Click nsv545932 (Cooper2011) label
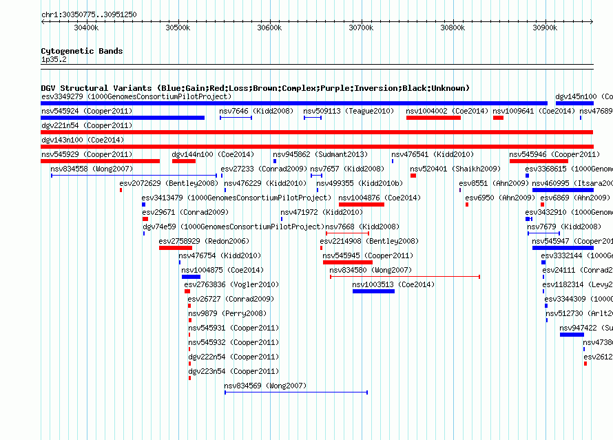The width and height of the screenshot is (613, 440). coord(233,342)
